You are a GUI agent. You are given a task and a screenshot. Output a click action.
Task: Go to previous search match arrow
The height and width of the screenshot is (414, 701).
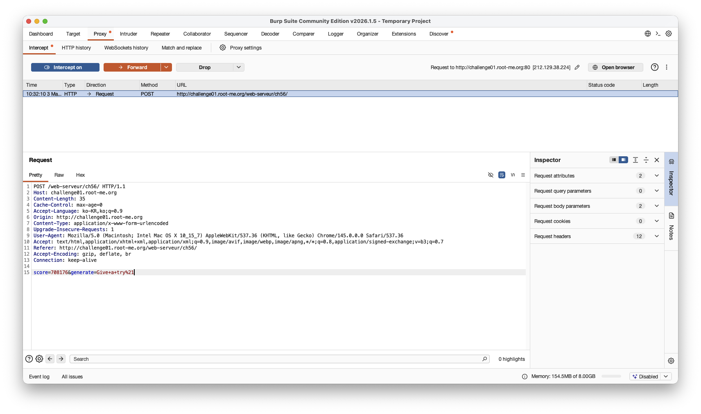50,359
